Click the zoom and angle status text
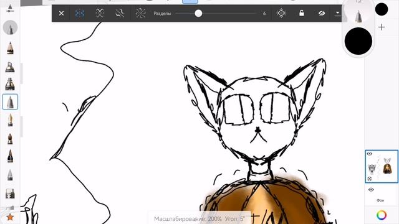Viewport: 399px width, 224px height. point(199,218)
